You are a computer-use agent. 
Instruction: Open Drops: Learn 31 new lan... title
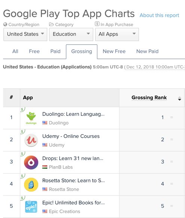point(73,158)
